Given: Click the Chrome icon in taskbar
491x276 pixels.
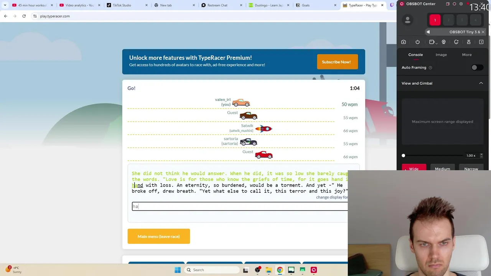Looking at the screenshot, I should [280, 270].
